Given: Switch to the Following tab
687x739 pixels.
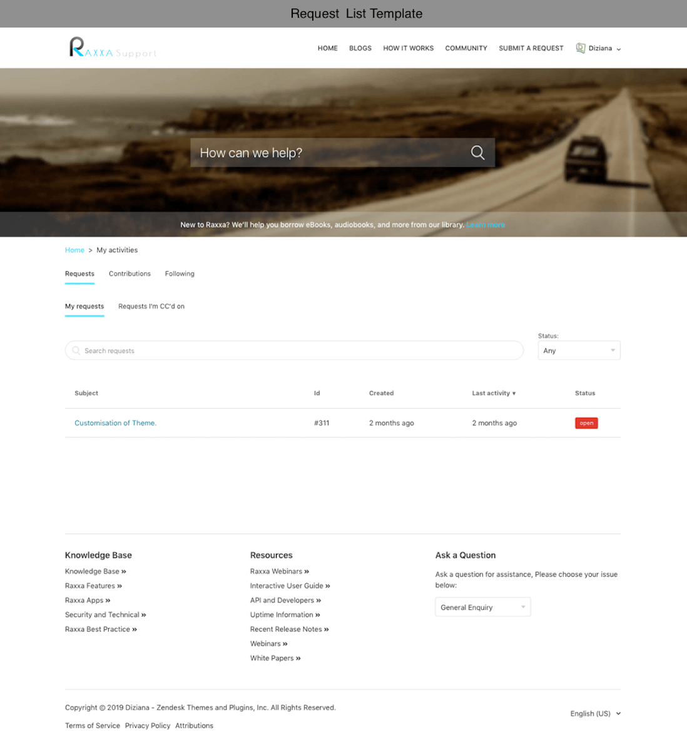Looking at the screenshot, I should [180, 273].
